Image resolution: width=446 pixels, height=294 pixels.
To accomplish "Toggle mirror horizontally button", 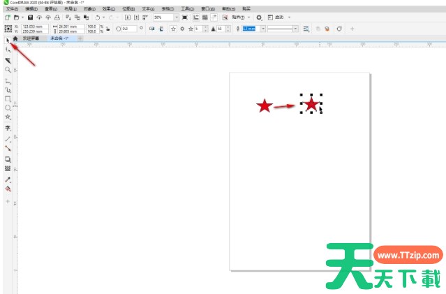I will pos(152,29).
